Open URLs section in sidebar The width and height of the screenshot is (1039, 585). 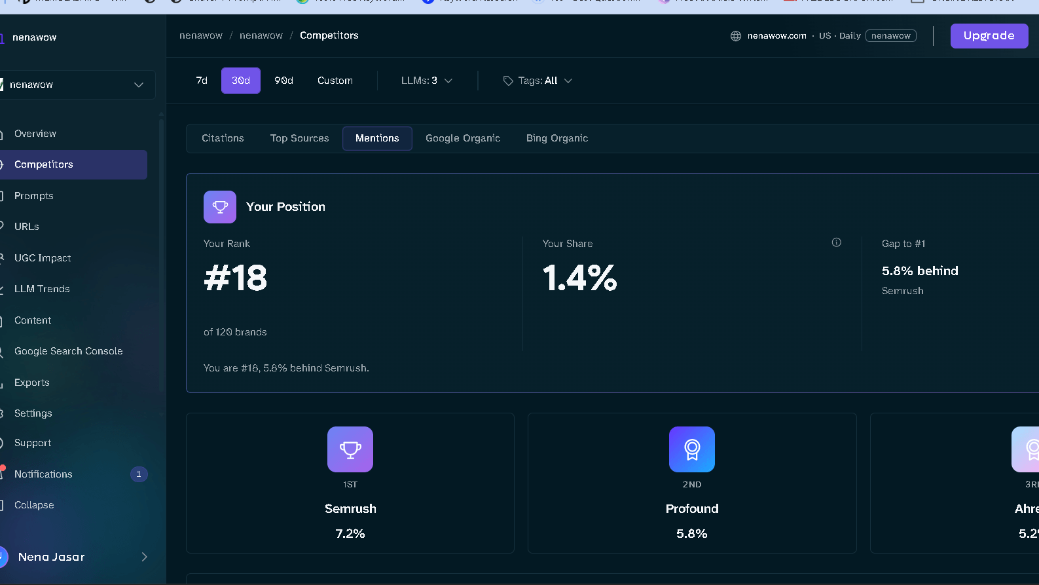[27, 227]
